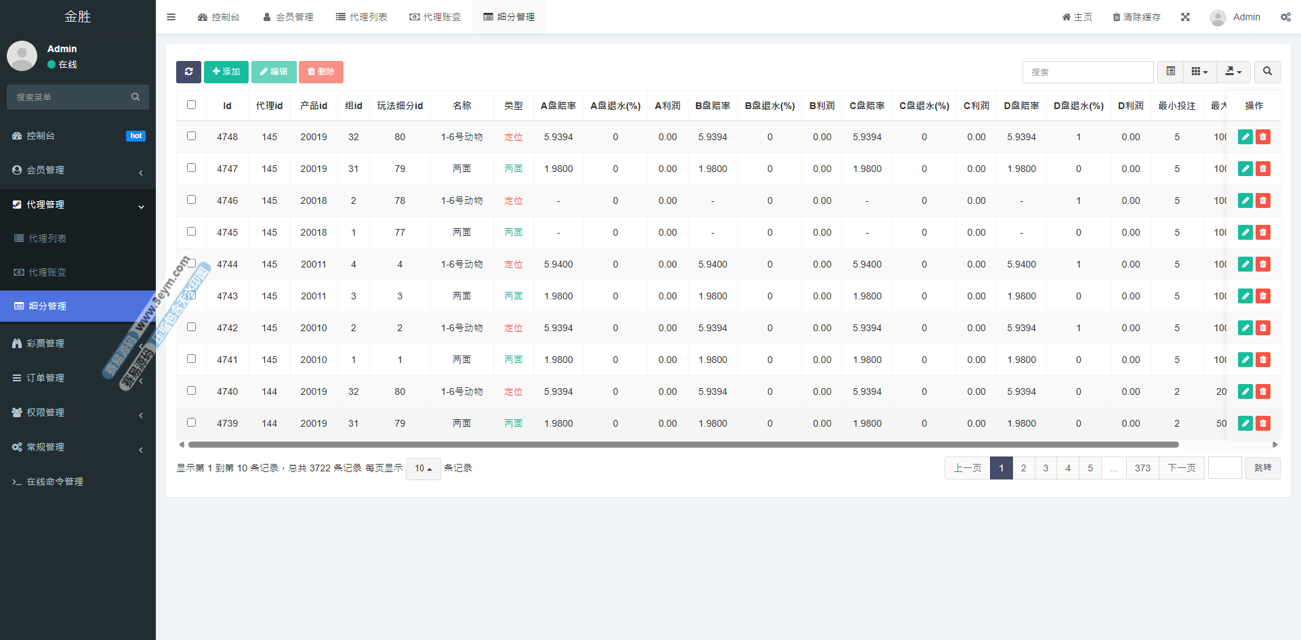The width and height of the screenshot is (1301, 640).
Task: Open the column visibility dropdown
Action: (1199, 72)
